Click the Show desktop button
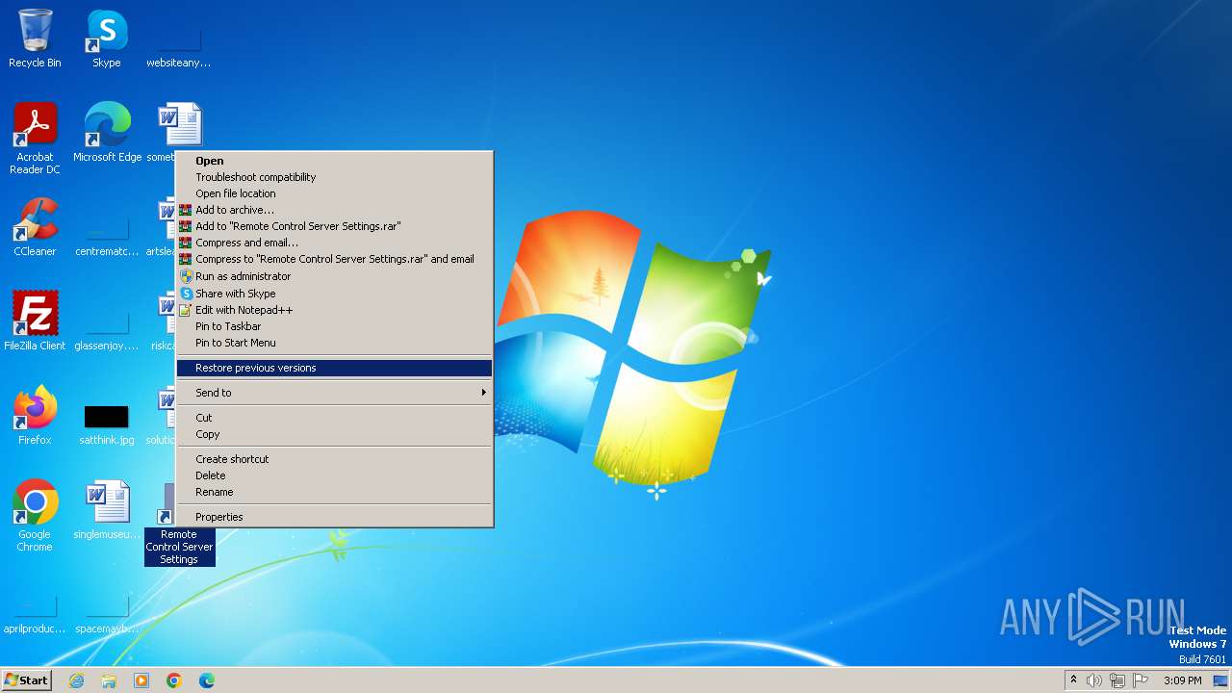This screenshot has width=1232, height=693. (x=1220, y=680)
